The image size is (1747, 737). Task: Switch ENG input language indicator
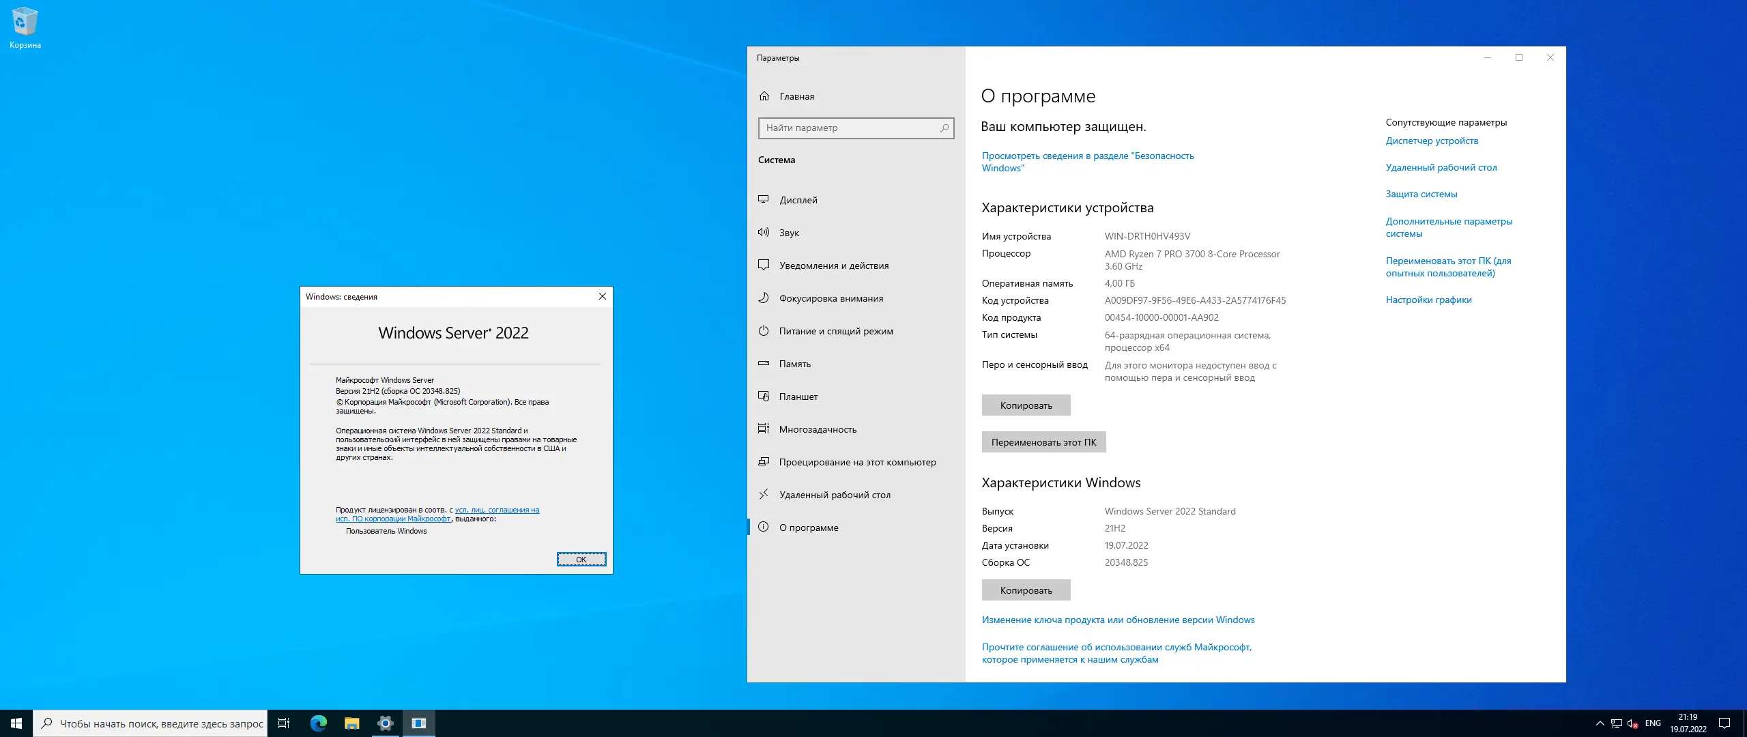tap(1653, 723)
